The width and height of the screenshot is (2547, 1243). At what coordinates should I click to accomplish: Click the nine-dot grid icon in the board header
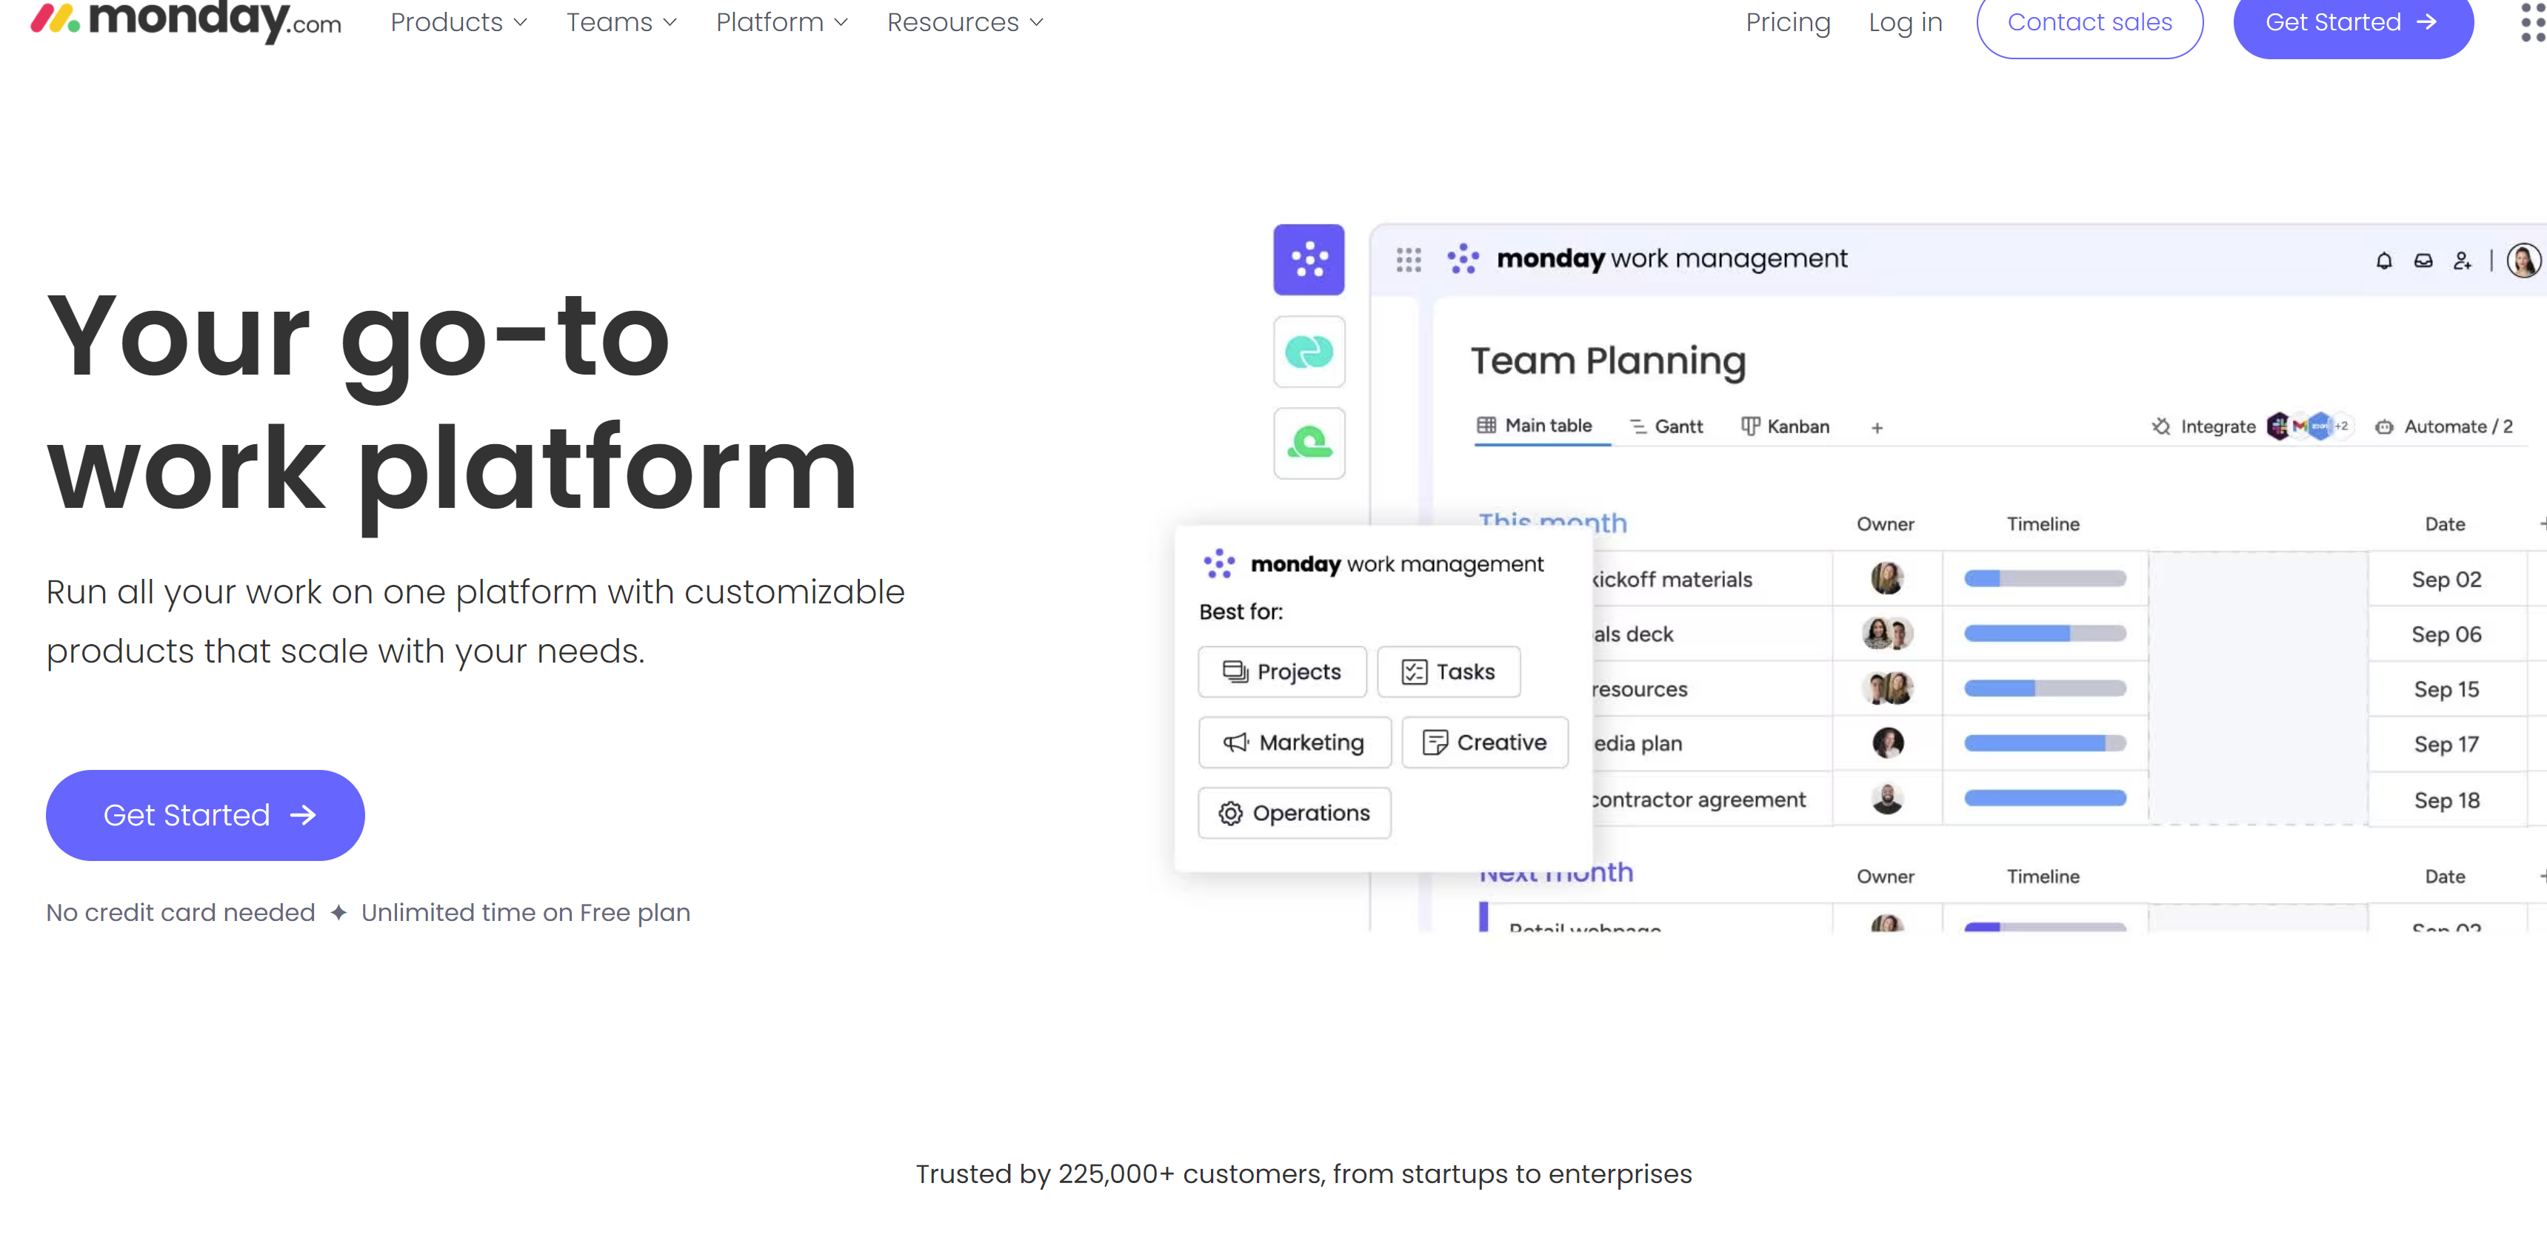click(x=1409, y=260)
